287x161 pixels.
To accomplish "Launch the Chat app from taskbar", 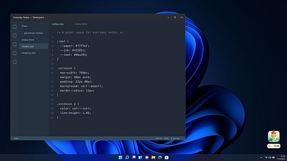I will pos(147,157).
